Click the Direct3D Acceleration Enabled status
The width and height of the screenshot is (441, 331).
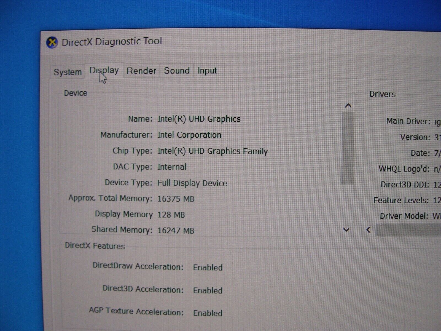(x=208, y=290)
